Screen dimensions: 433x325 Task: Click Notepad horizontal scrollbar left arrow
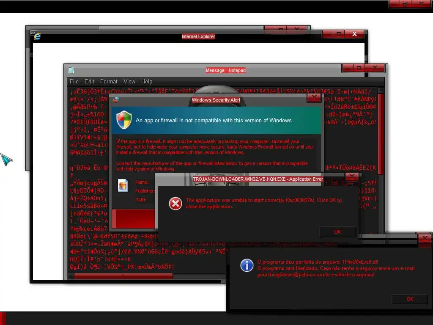[x=71, y=276]
